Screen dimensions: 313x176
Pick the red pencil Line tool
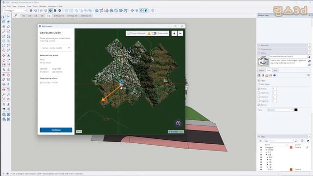click(4, 32)
